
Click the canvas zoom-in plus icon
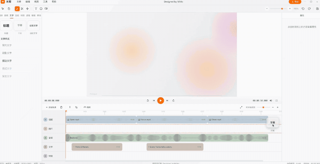click(x=290, y=9)
